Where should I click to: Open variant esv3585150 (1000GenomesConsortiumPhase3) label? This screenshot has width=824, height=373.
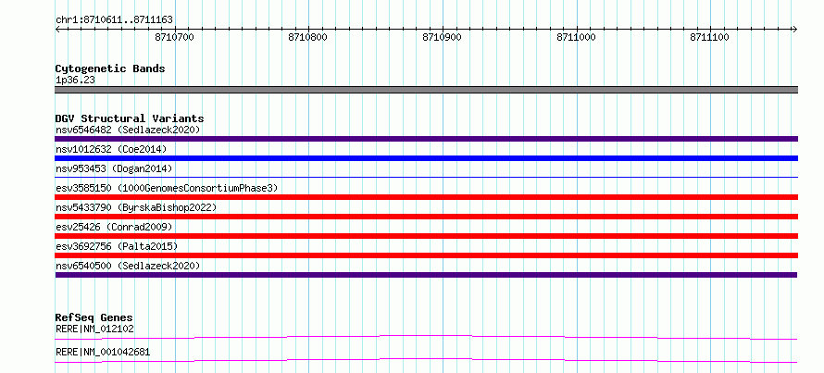(167, 188)
